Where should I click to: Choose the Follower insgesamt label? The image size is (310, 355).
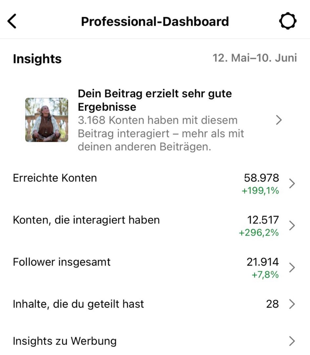click(62, 262)
